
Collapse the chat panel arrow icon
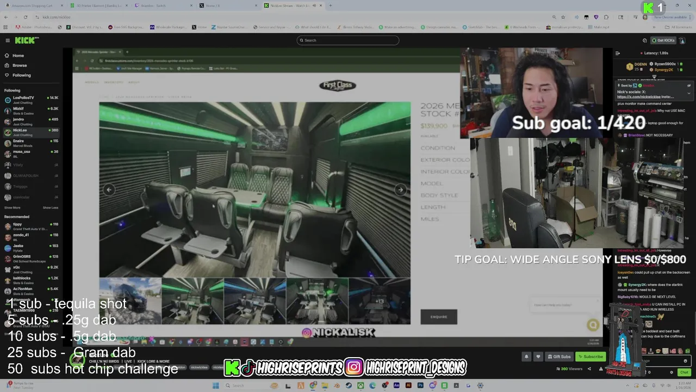[618, 53]
